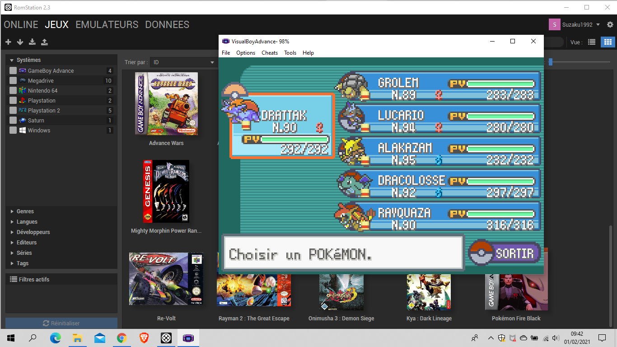The height and width of the screenshot is (347, 617).
Task: Open RomStation settings gear
Action: tap(610, 24)
